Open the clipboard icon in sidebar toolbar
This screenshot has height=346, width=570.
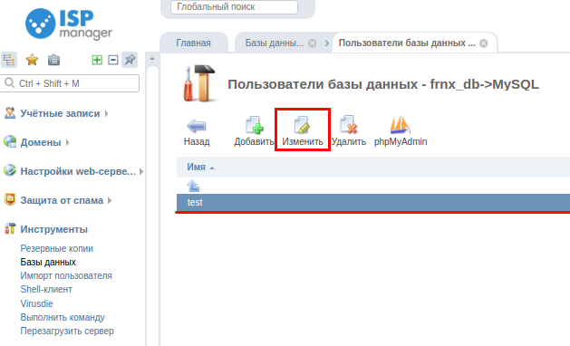click(53, 60)
